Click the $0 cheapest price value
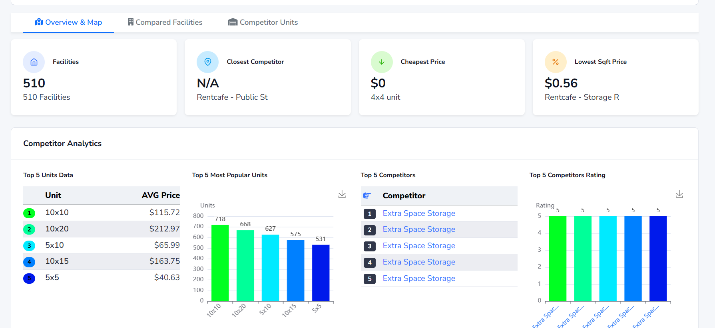The height and width of the screenshot is (328, 715). click(378, 83)
